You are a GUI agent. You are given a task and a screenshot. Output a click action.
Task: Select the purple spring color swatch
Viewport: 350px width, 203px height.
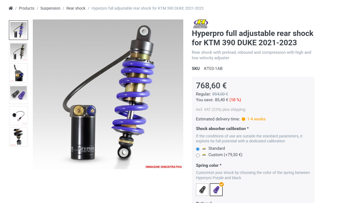(x=216, y=190)
